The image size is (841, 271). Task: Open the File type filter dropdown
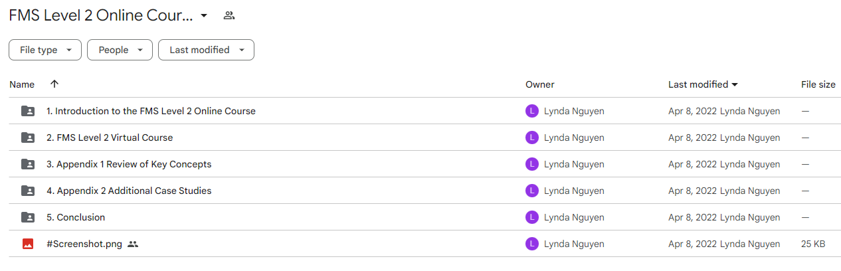click(x=45, y=50)
